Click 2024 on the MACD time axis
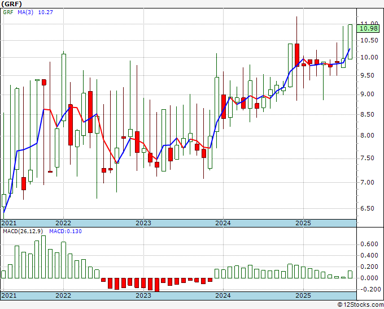Screen dimensions: 384x309 pos(223,295)
